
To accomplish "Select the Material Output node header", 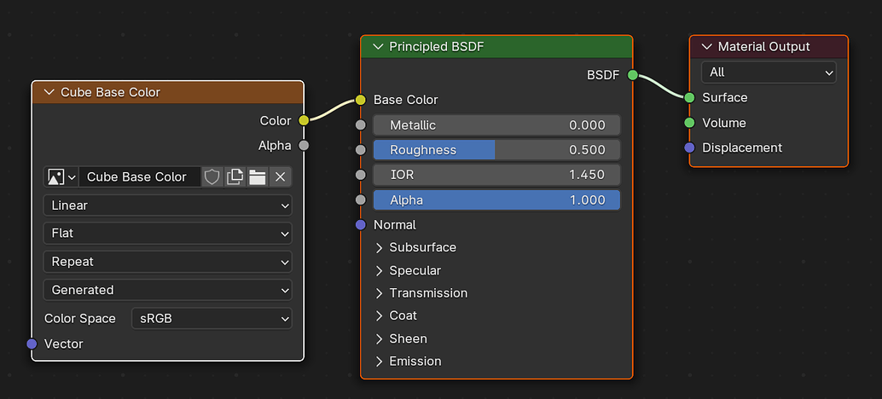I will [x=769, y=47].
